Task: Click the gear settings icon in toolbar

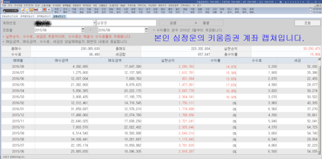Action: pos(49,10)
